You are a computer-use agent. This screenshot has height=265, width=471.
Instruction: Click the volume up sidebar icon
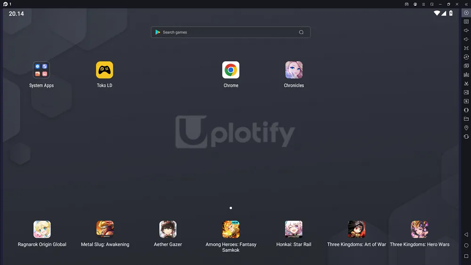466,30
